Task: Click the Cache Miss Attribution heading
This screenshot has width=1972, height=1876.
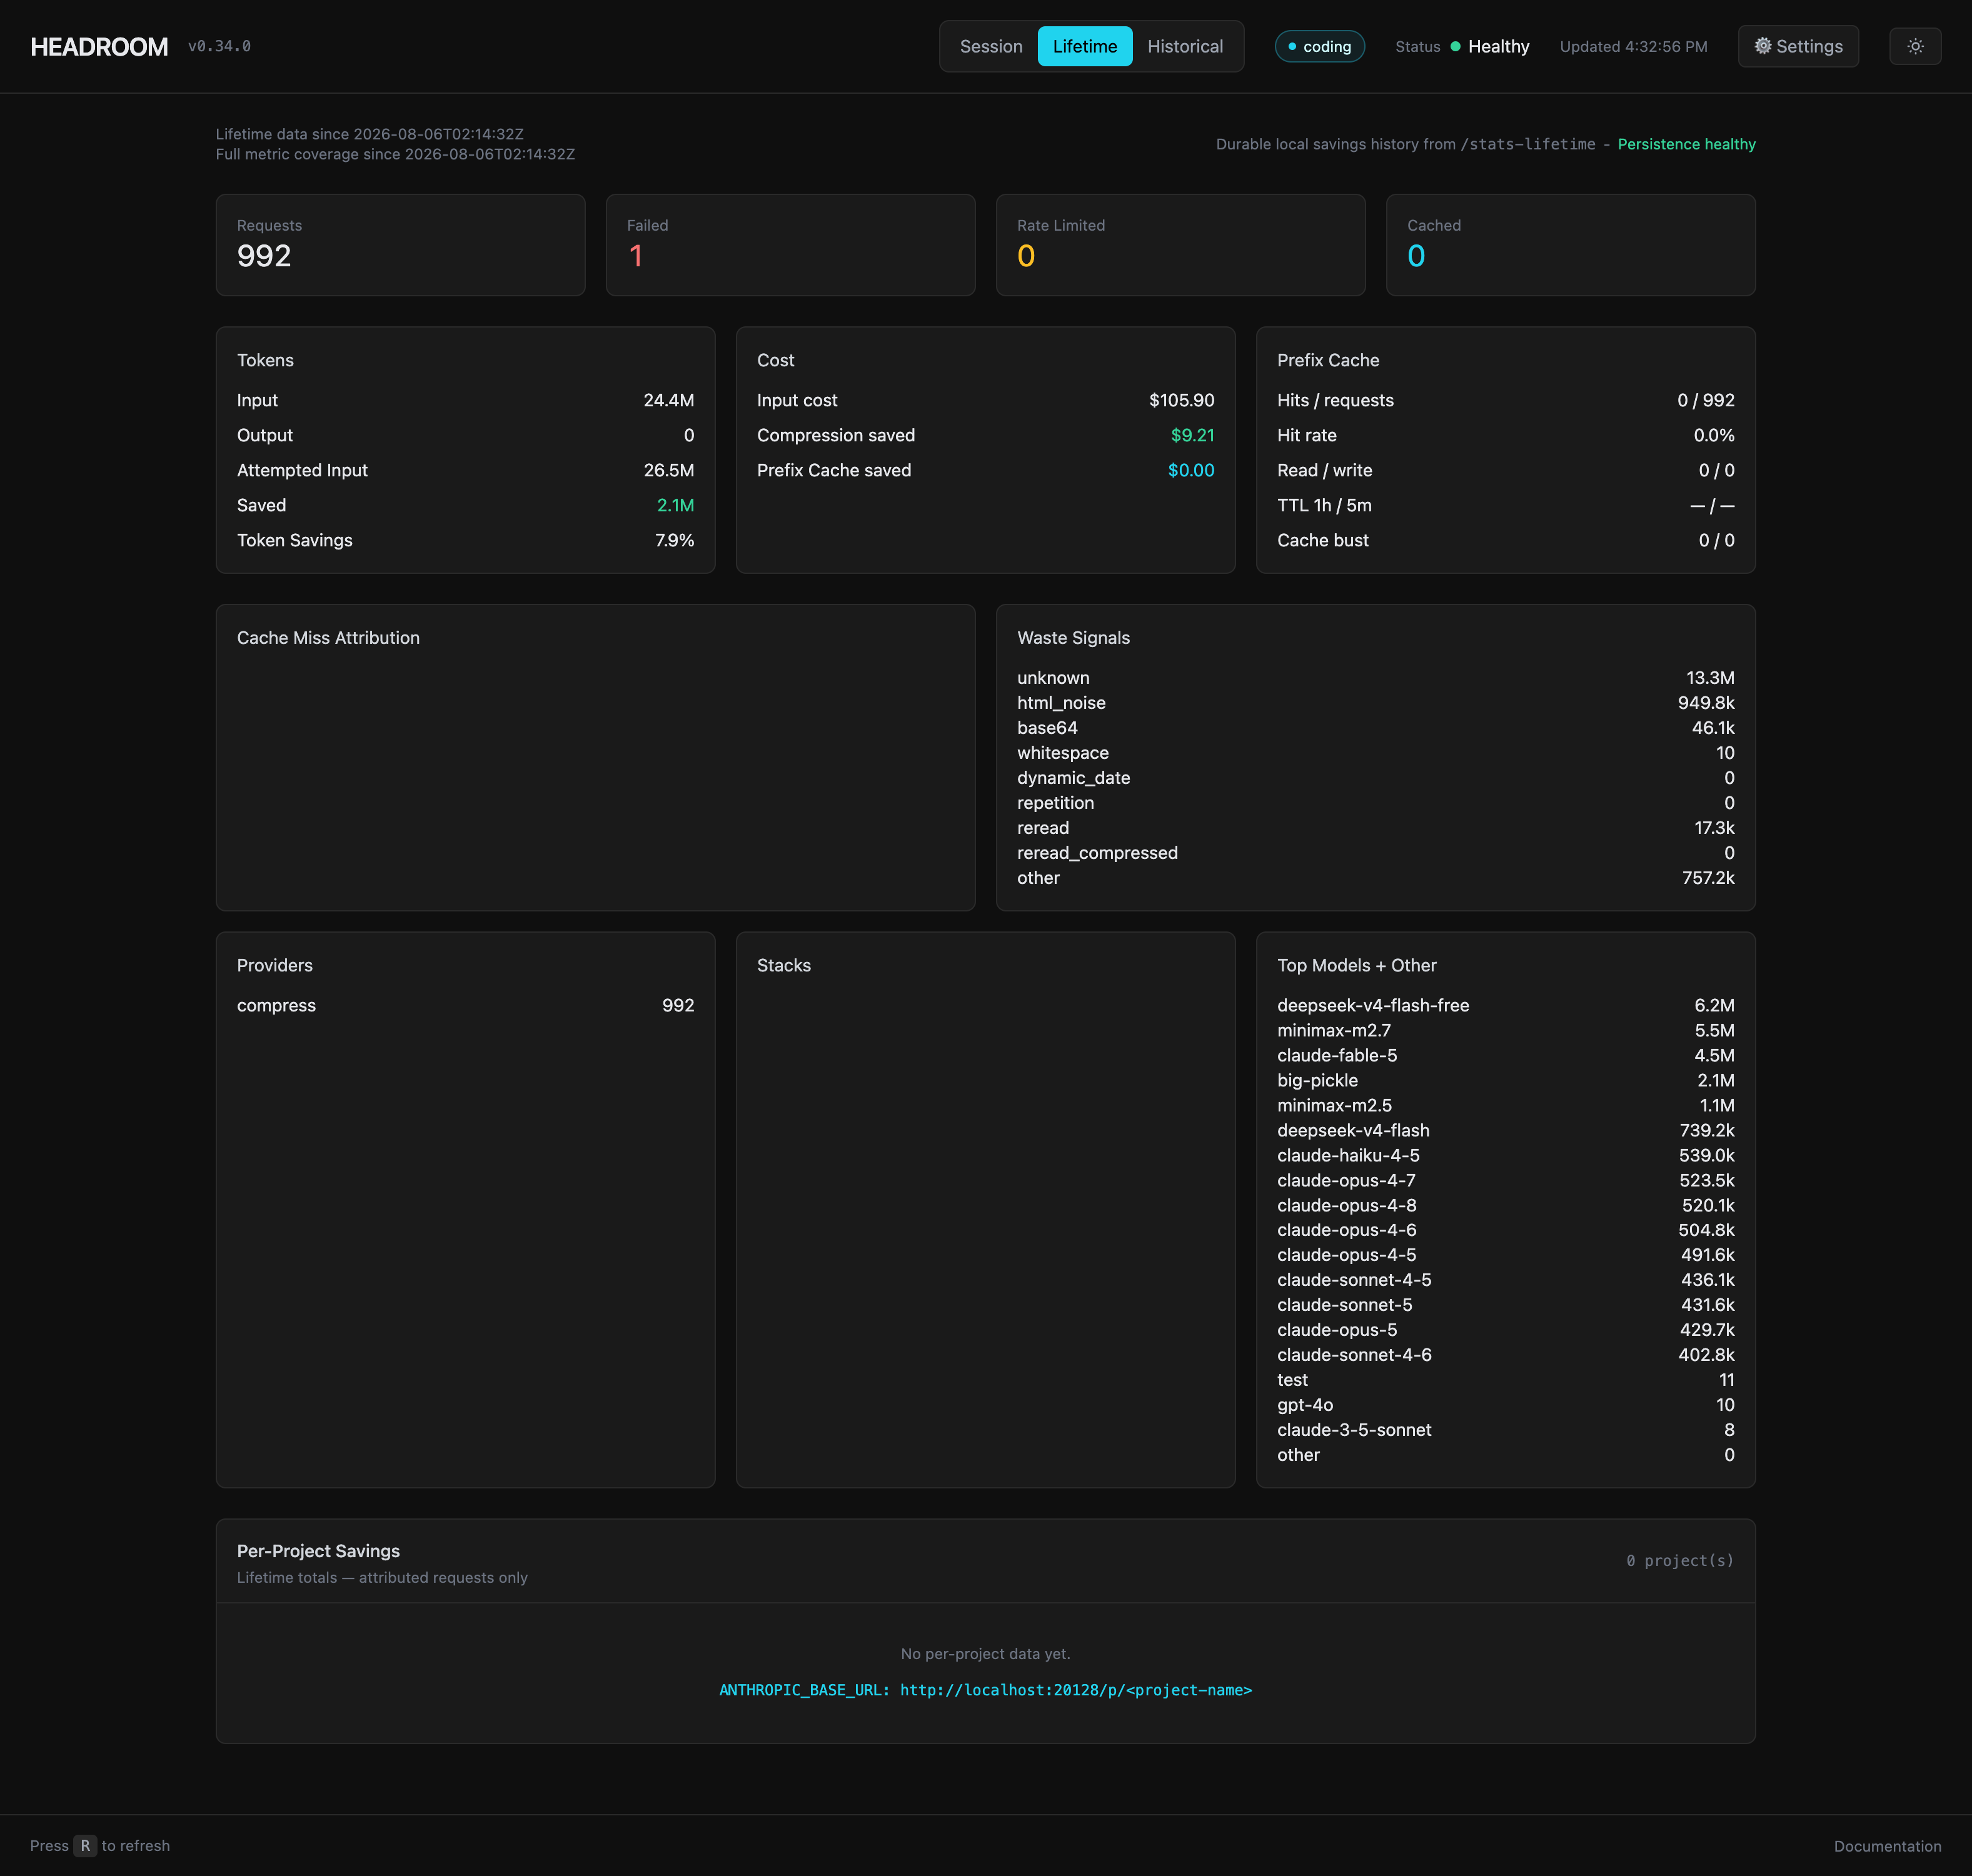Action: click(x=328, y=638)
